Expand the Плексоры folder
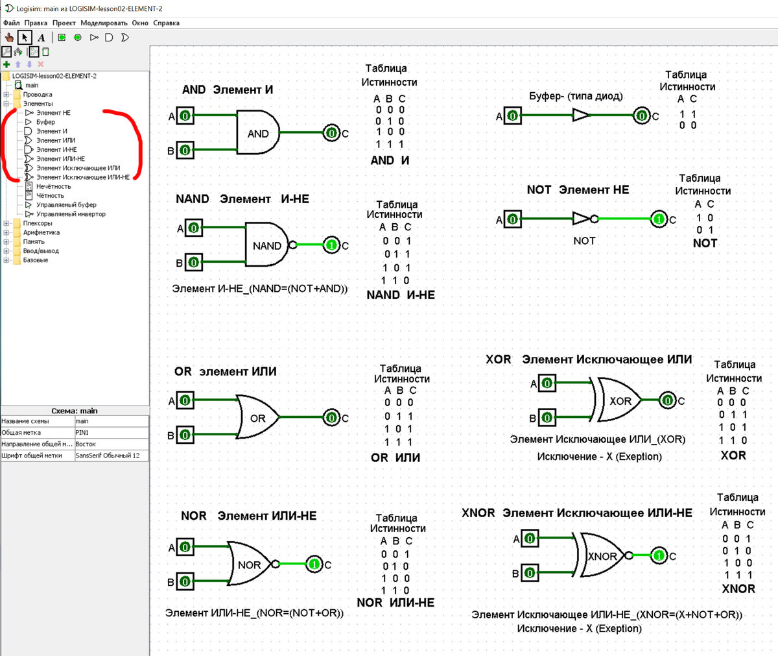778x656 pixels. pyautogui.click(x=6, y=223)
